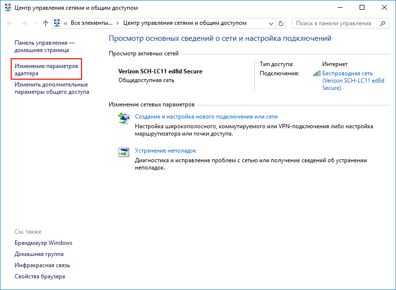Expand the chevron after "Все элементы…" breadcrumb
This screenshot has width=396, height=290.
(118, 23)
